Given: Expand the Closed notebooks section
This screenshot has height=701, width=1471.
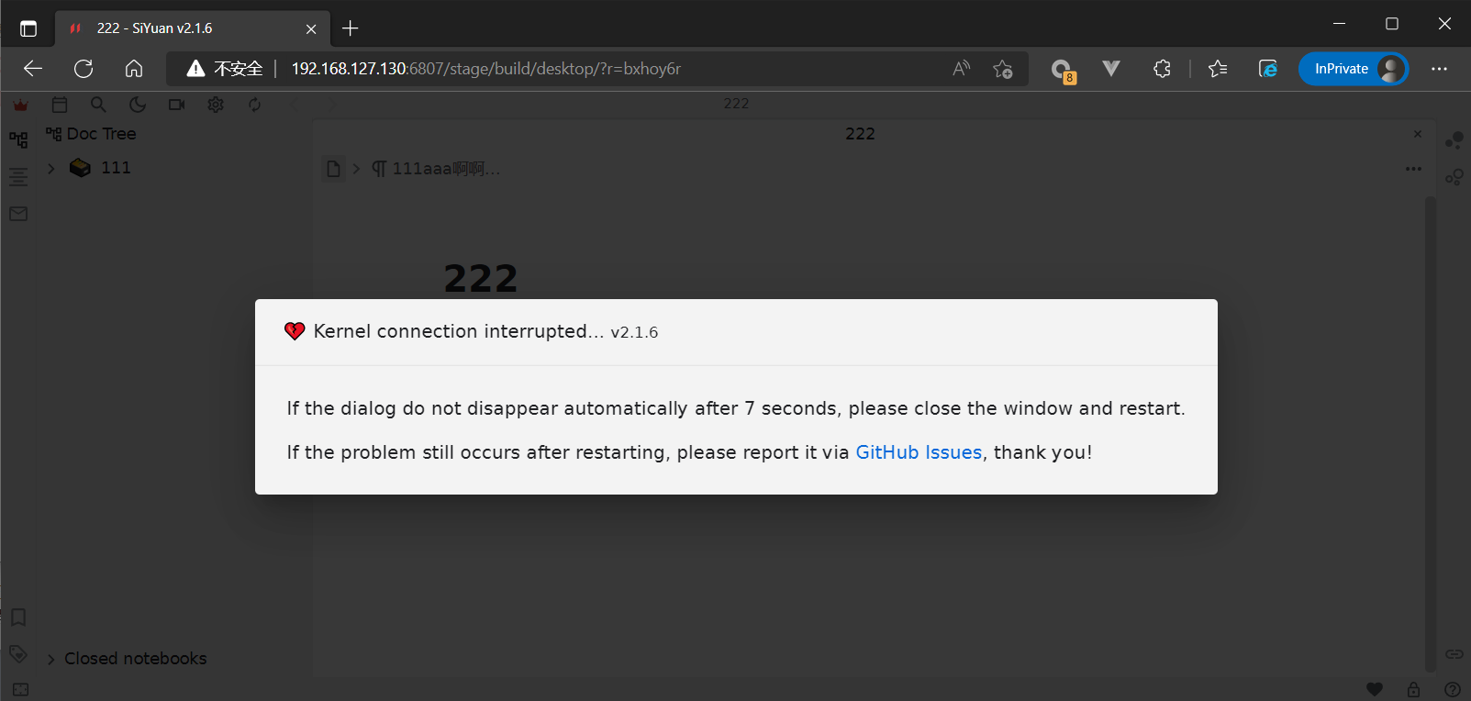Looking at the screenshot, I should 51,659.
